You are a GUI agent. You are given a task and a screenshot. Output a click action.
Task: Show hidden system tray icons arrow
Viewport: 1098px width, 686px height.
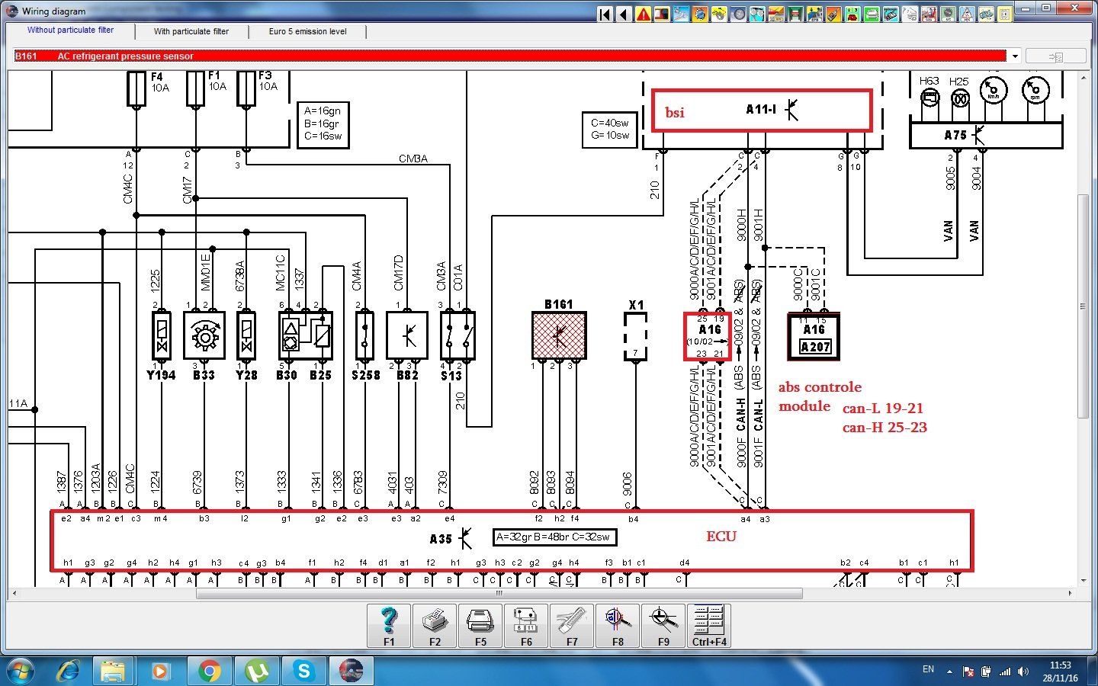[949, 672]
